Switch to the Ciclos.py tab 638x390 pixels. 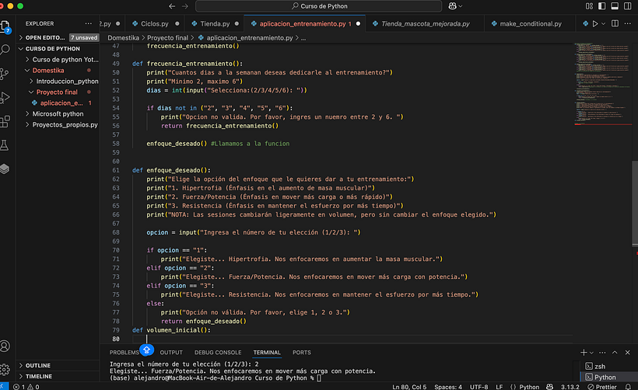[x=155, y=23]
